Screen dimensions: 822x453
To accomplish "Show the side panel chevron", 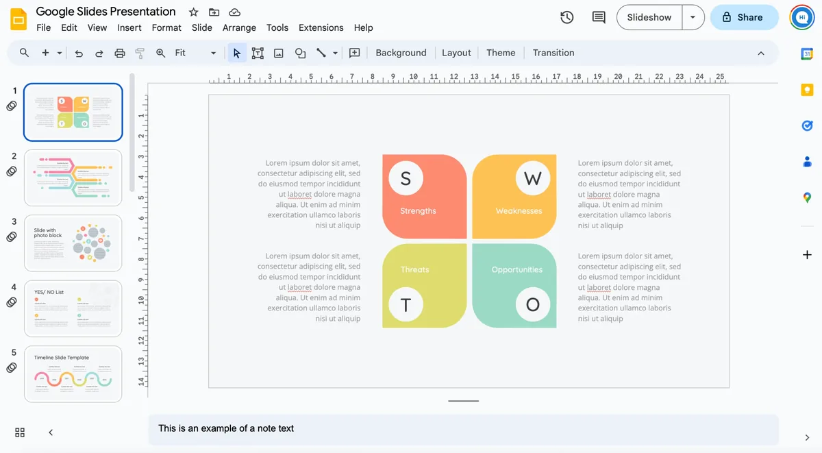I will coord(807,438).
